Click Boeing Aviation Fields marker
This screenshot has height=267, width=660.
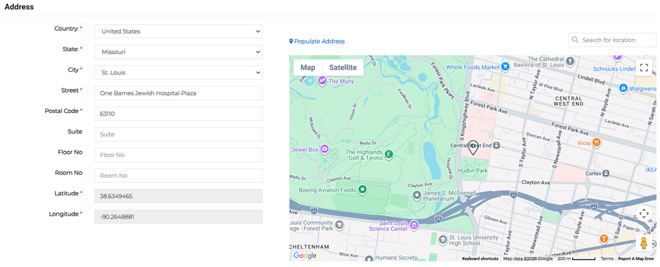point(362,190)
